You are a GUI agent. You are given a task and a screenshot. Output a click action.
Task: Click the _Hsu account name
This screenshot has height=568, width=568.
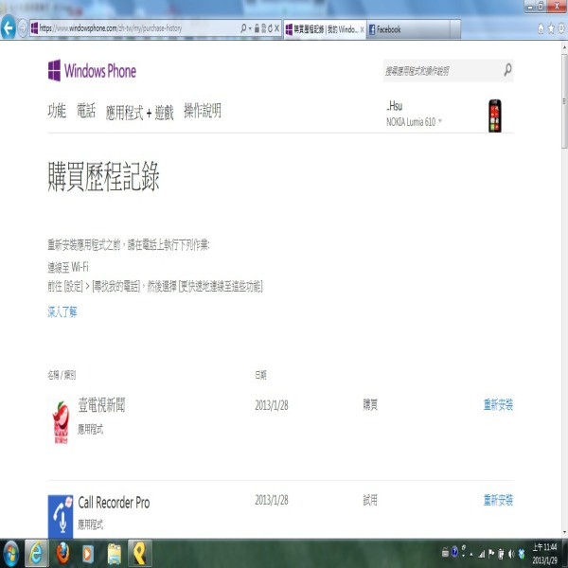tap(394, 106)
